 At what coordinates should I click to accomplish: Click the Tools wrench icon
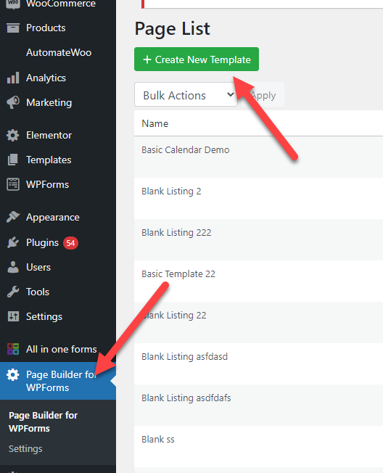click(x=13, y=292)
